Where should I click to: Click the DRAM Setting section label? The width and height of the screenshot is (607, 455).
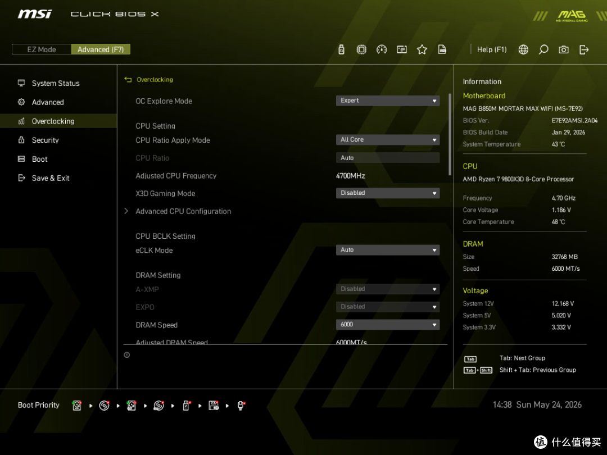tap(158, 275)
